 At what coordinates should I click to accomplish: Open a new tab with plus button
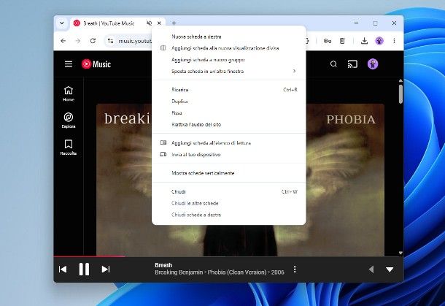click(174, 23)
